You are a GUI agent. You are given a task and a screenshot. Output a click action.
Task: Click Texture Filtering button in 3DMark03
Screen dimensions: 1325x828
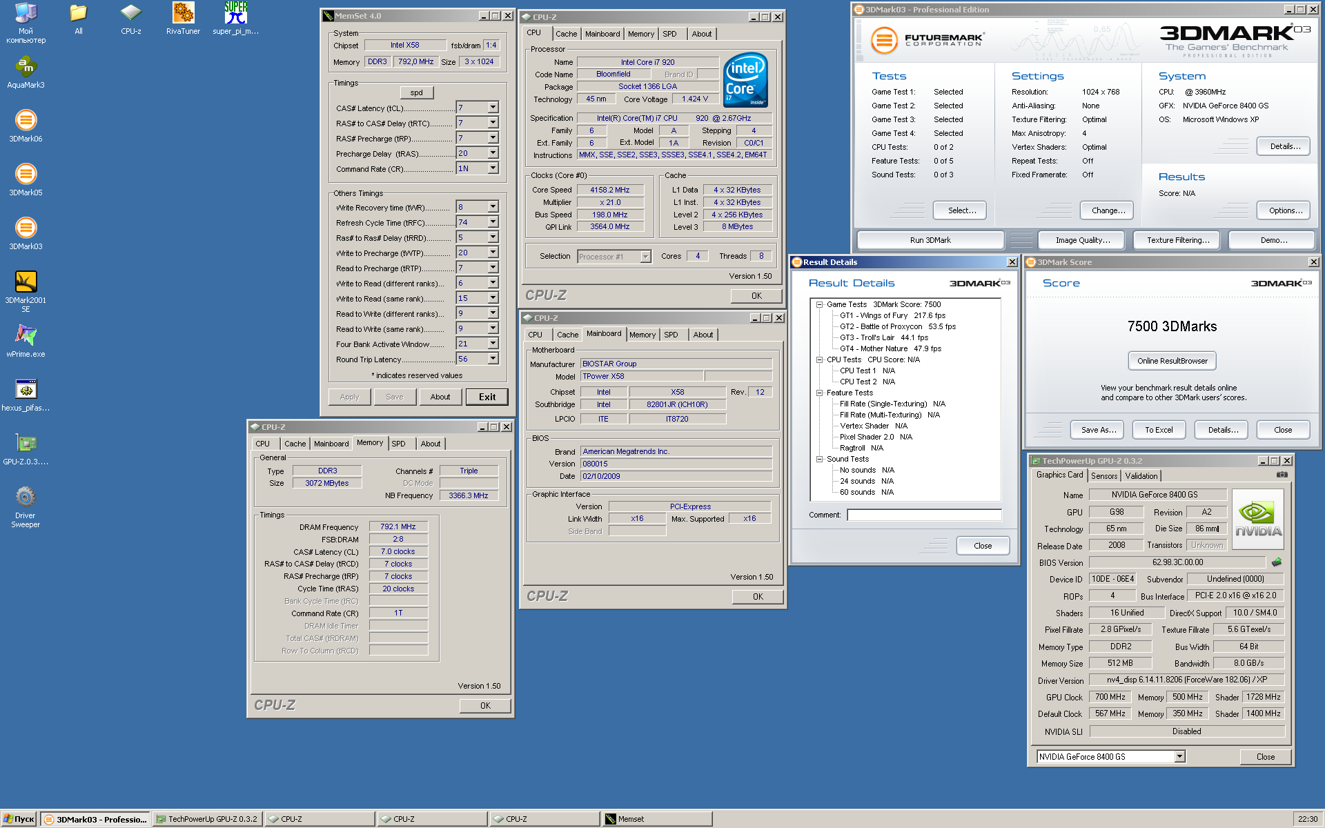pyautogui.click(x=1178, y=240)
